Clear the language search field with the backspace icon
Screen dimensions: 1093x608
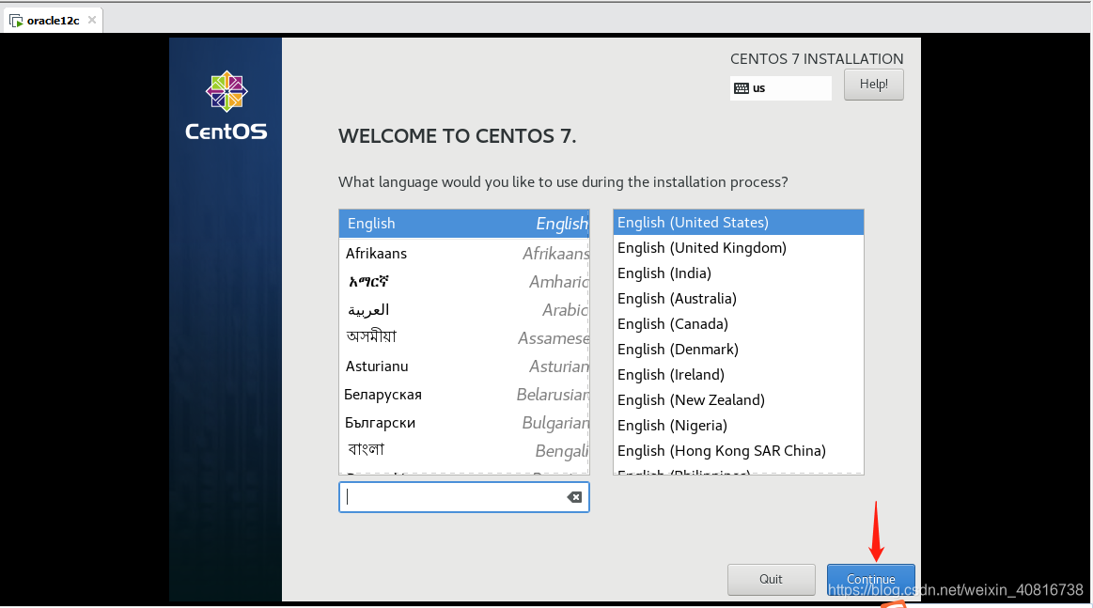tap(574, 497)
